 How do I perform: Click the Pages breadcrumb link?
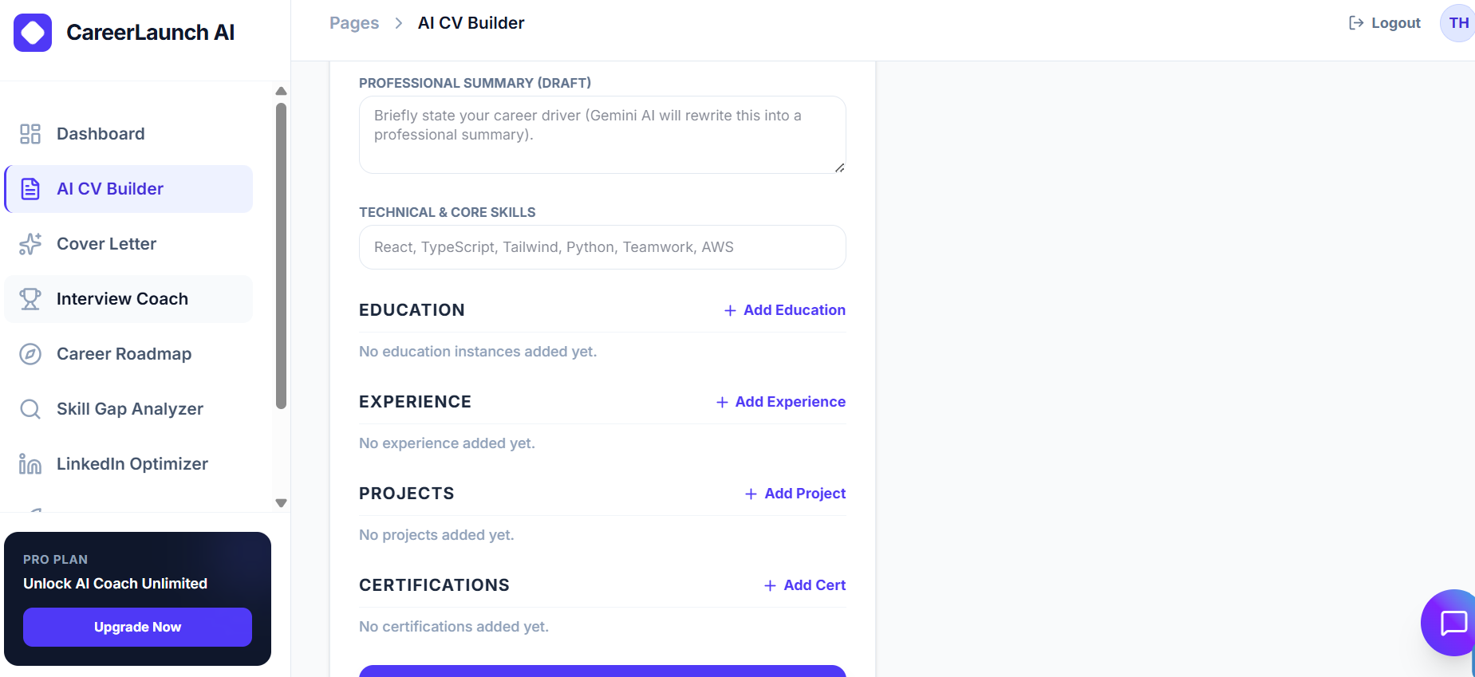click(354, 23)
